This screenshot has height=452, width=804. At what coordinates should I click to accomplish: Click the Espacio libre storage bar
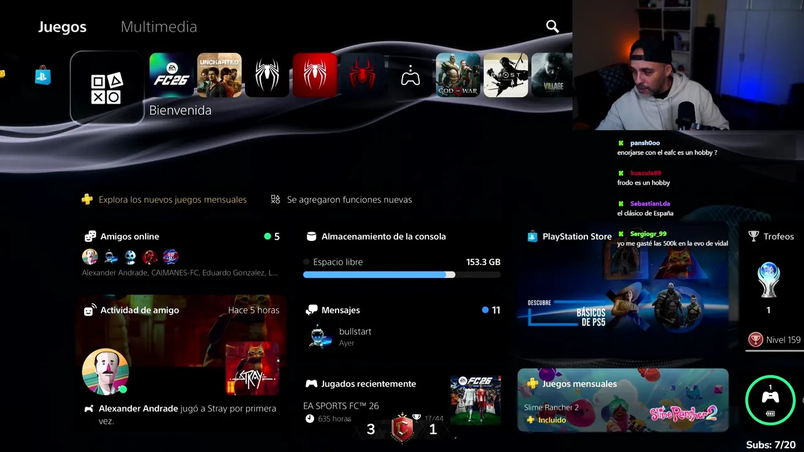point(402,274)
